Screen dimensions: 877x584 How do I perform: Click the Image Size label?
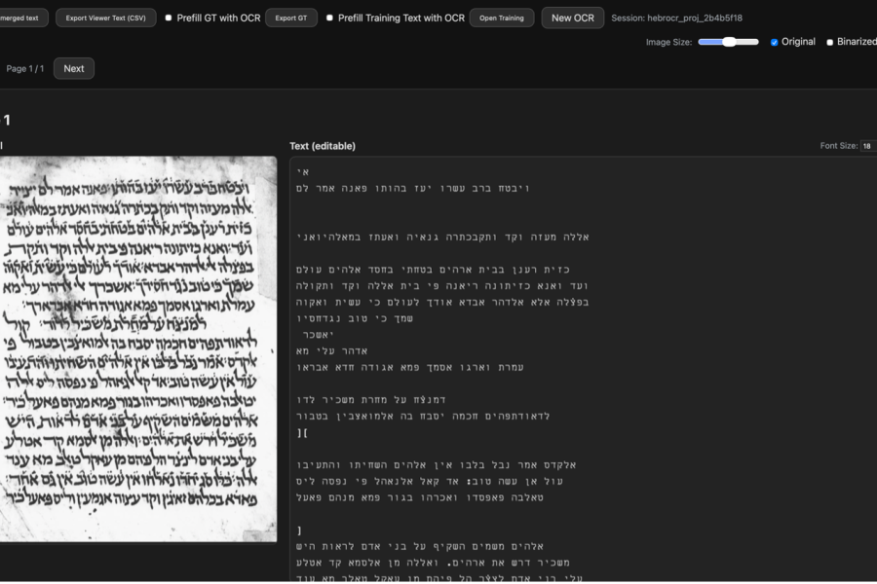click(668, 42)
